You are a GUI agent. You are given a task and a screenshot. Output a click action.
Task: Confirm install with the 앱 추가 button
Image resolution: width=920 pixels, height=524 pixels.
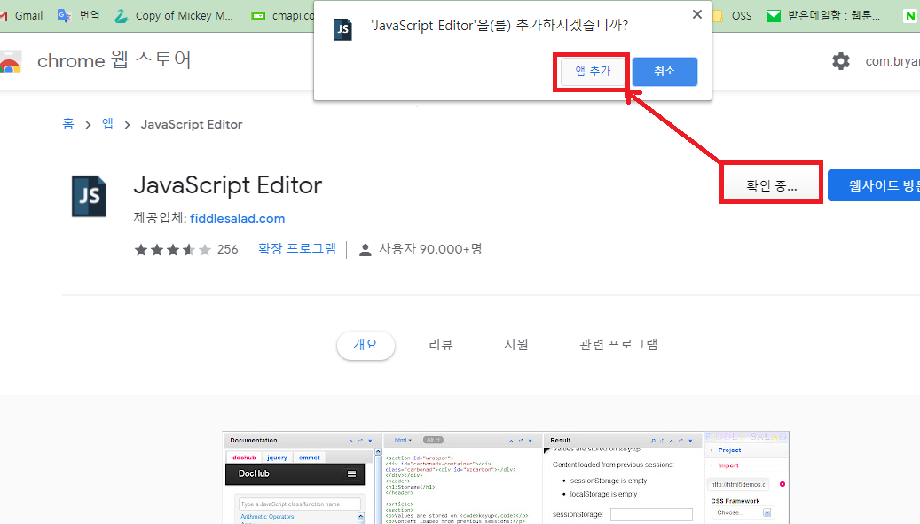click(593, 72)
